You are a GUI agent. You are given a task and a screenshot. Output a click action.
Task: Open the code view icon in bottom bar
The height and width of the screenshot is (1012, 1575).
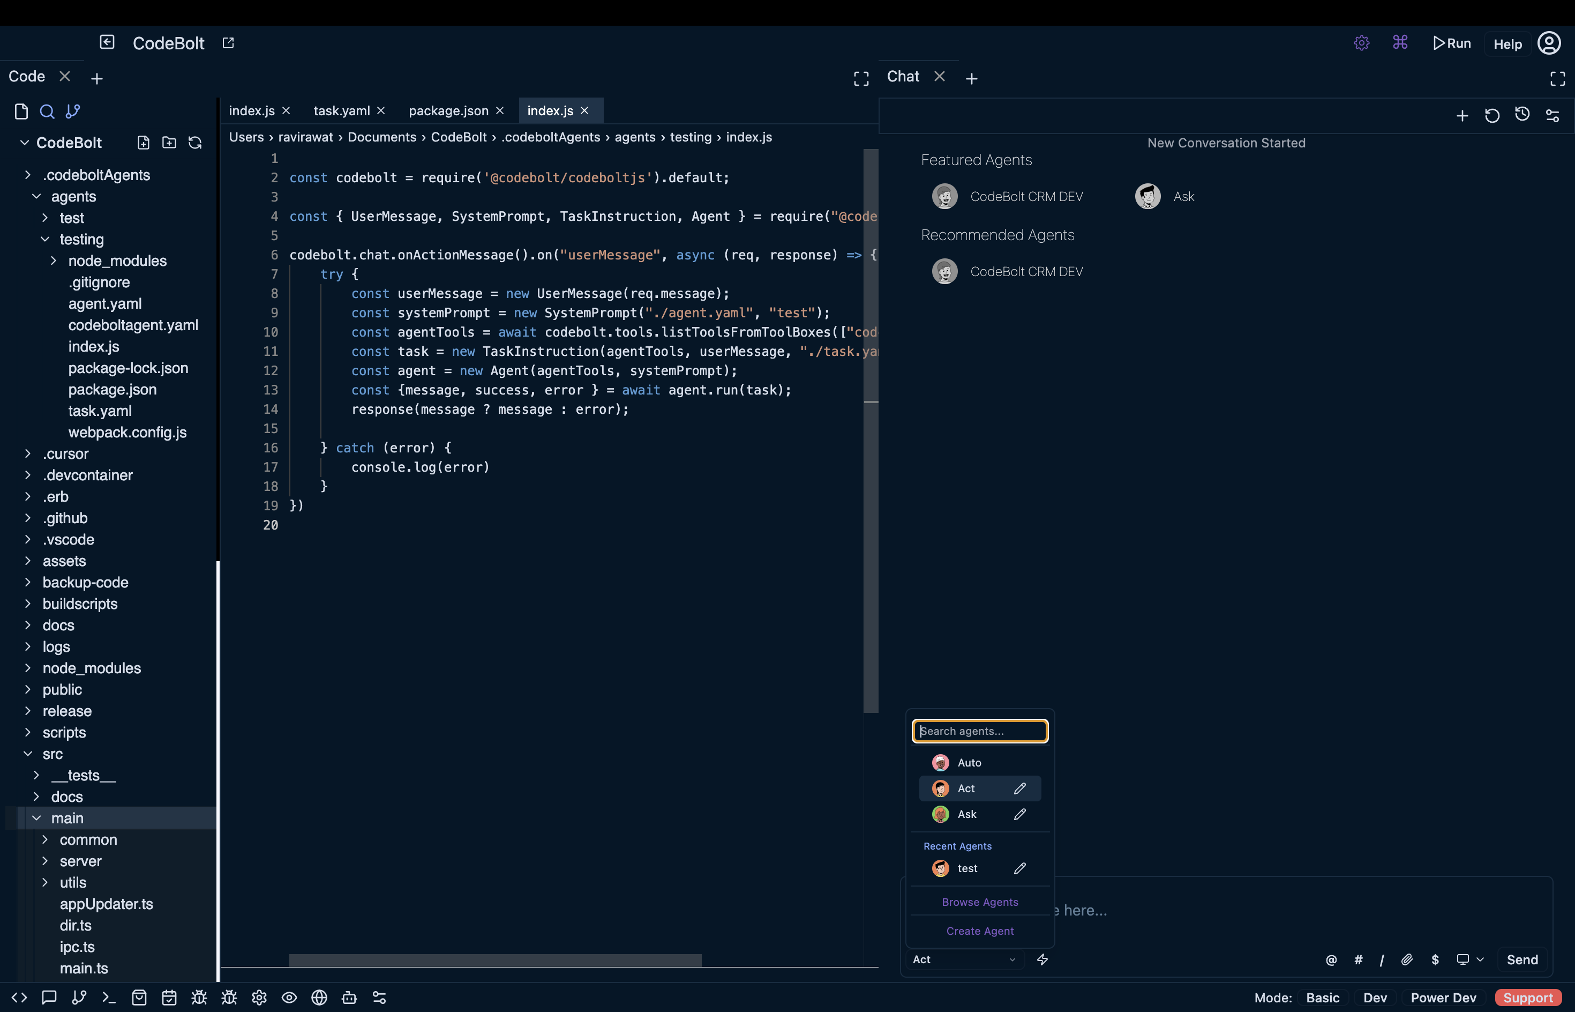coord(19,998)
